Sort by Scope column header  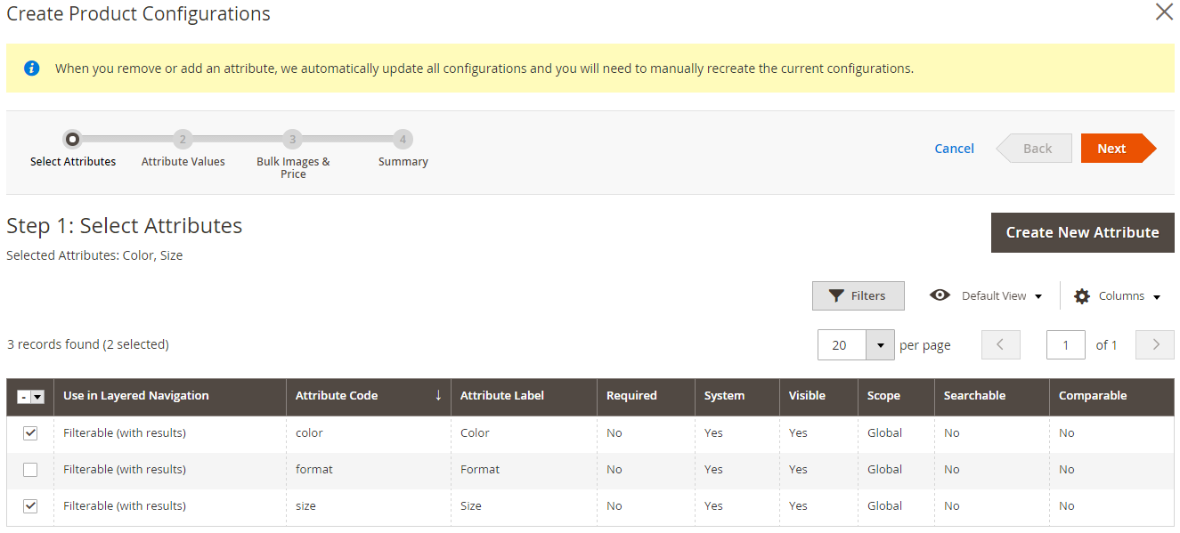point(896,396)
